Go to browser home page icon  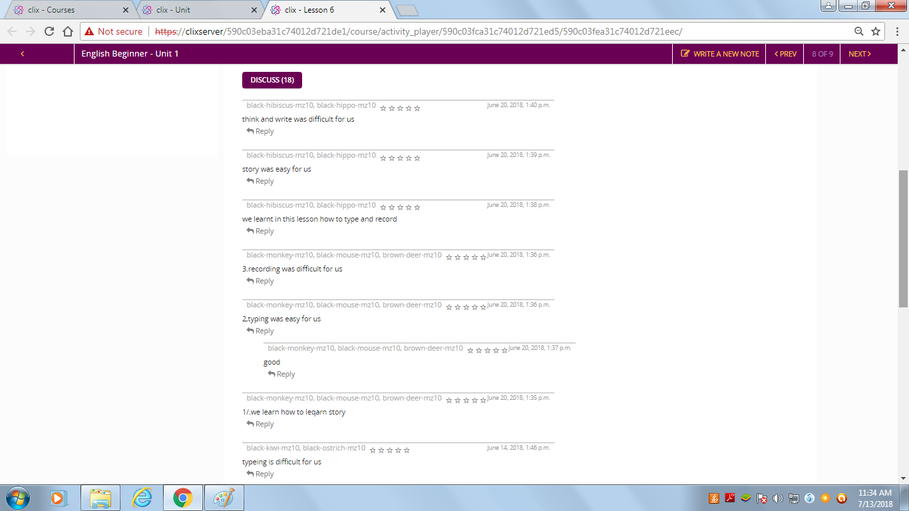[x=67, y=31]
